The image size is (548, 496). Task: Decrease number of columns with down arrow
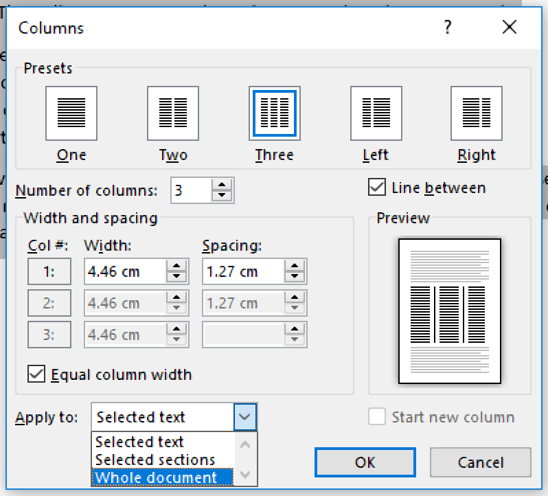(222, 196)
